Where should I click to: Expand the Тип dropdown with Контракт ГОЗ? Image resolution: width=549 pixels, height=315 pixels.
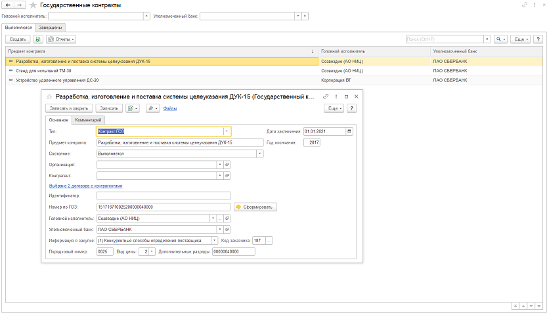[227, 131]
